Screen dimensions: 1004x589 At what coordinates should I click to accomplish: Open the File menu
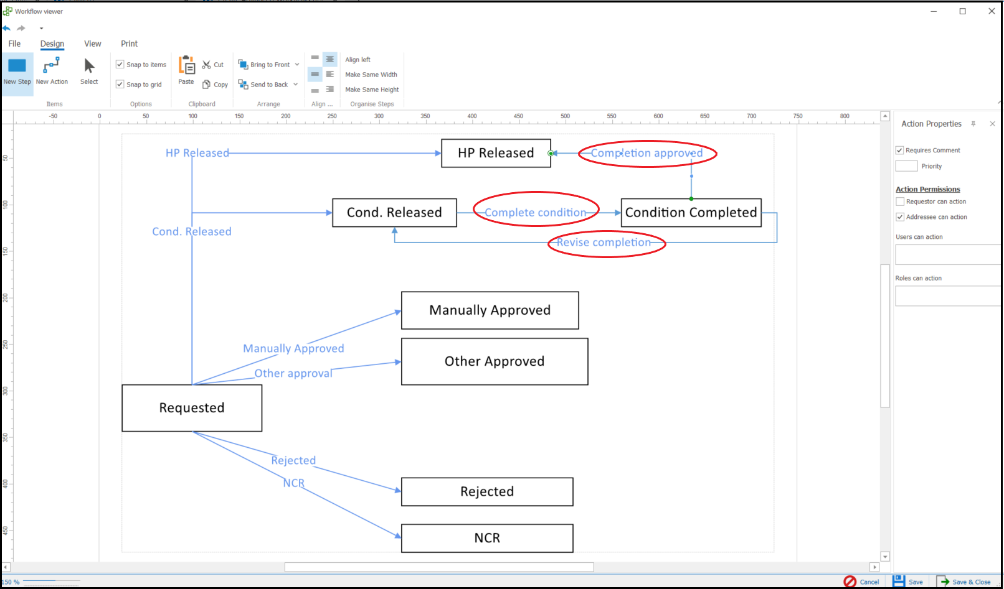(x=14, y=44)
